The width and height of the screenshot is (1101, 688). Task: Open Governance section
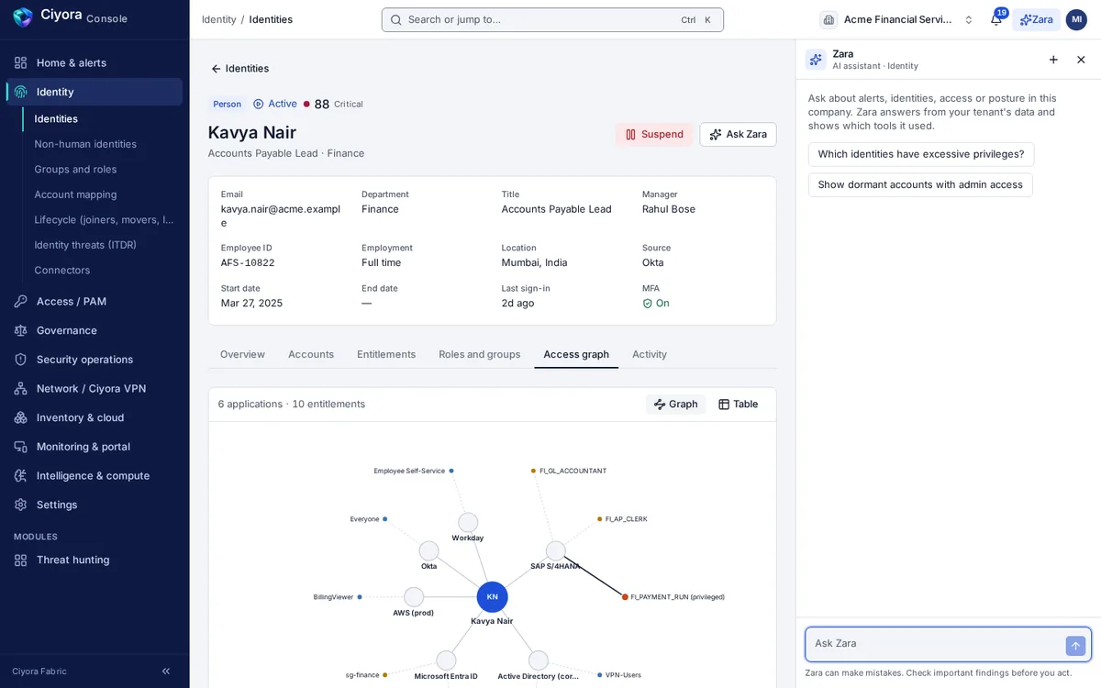click(95, 330)
